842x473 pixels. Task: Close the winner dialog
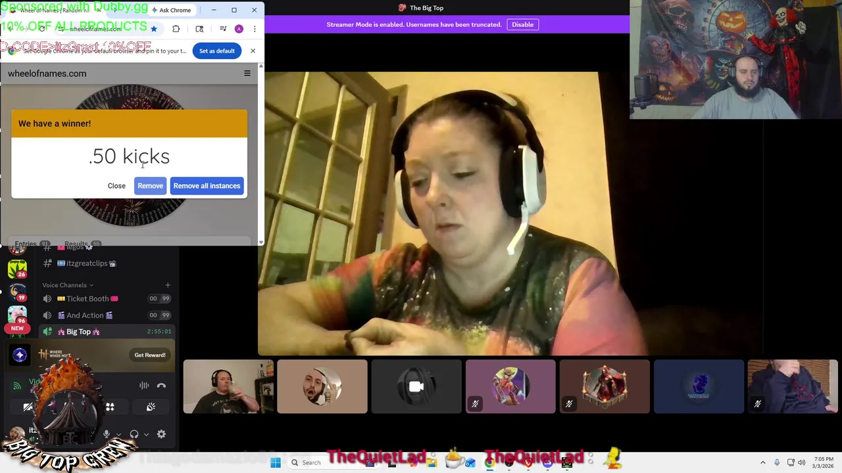(116, 186)
